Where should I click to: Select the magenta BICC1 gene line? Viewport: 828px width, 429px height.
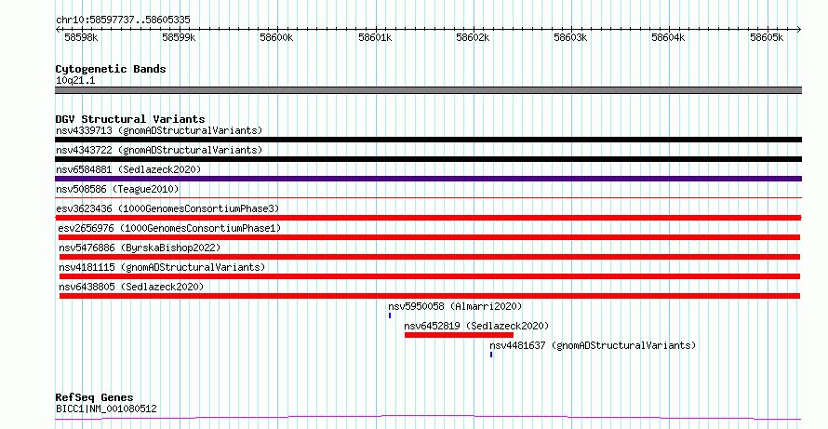tap(428, 418)
